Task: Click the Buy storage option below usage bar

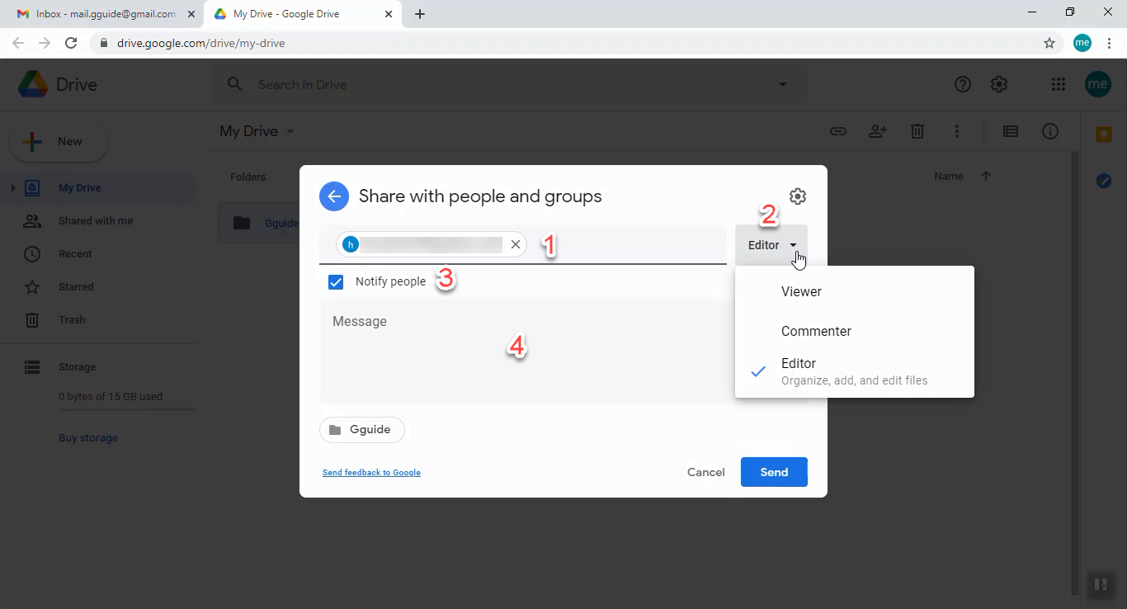Action: (87, 437)
